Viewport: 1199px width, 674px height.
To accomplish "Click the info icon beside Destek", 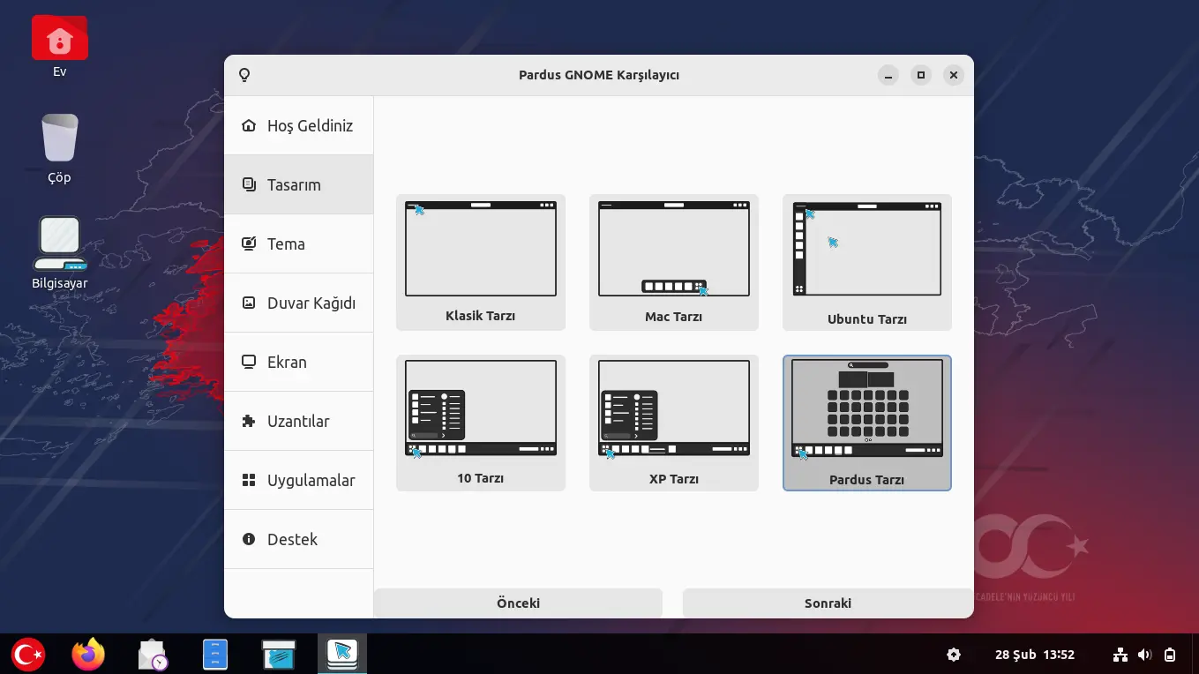I will [249, 539].
